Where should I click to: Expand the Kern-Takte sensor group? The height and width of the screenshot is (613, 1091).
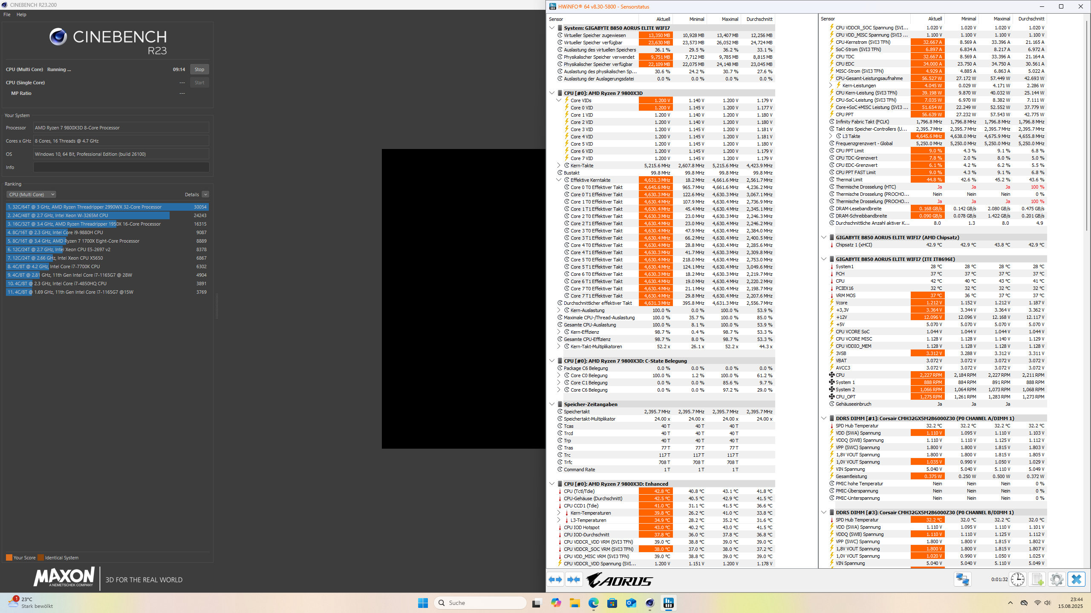[559, 166]
